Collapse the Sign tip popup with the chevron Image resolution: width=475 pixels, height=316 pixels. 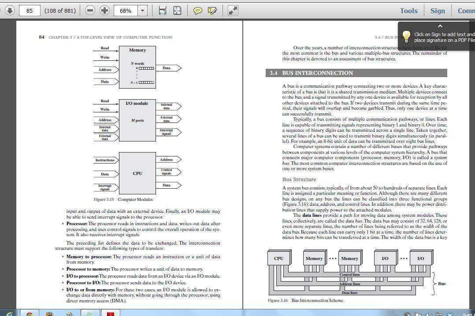click(x=440, y=26)
